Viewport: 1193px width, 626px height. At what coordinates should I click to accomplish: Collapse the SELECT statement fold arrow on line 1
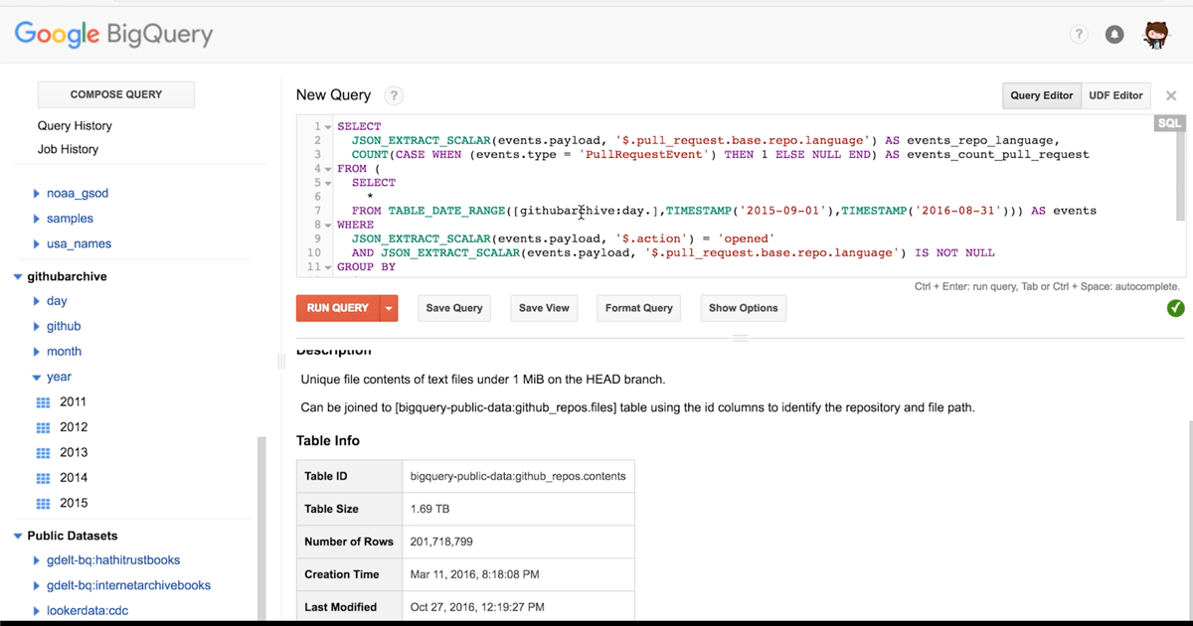pyautogui.click(x=328, y=126)
